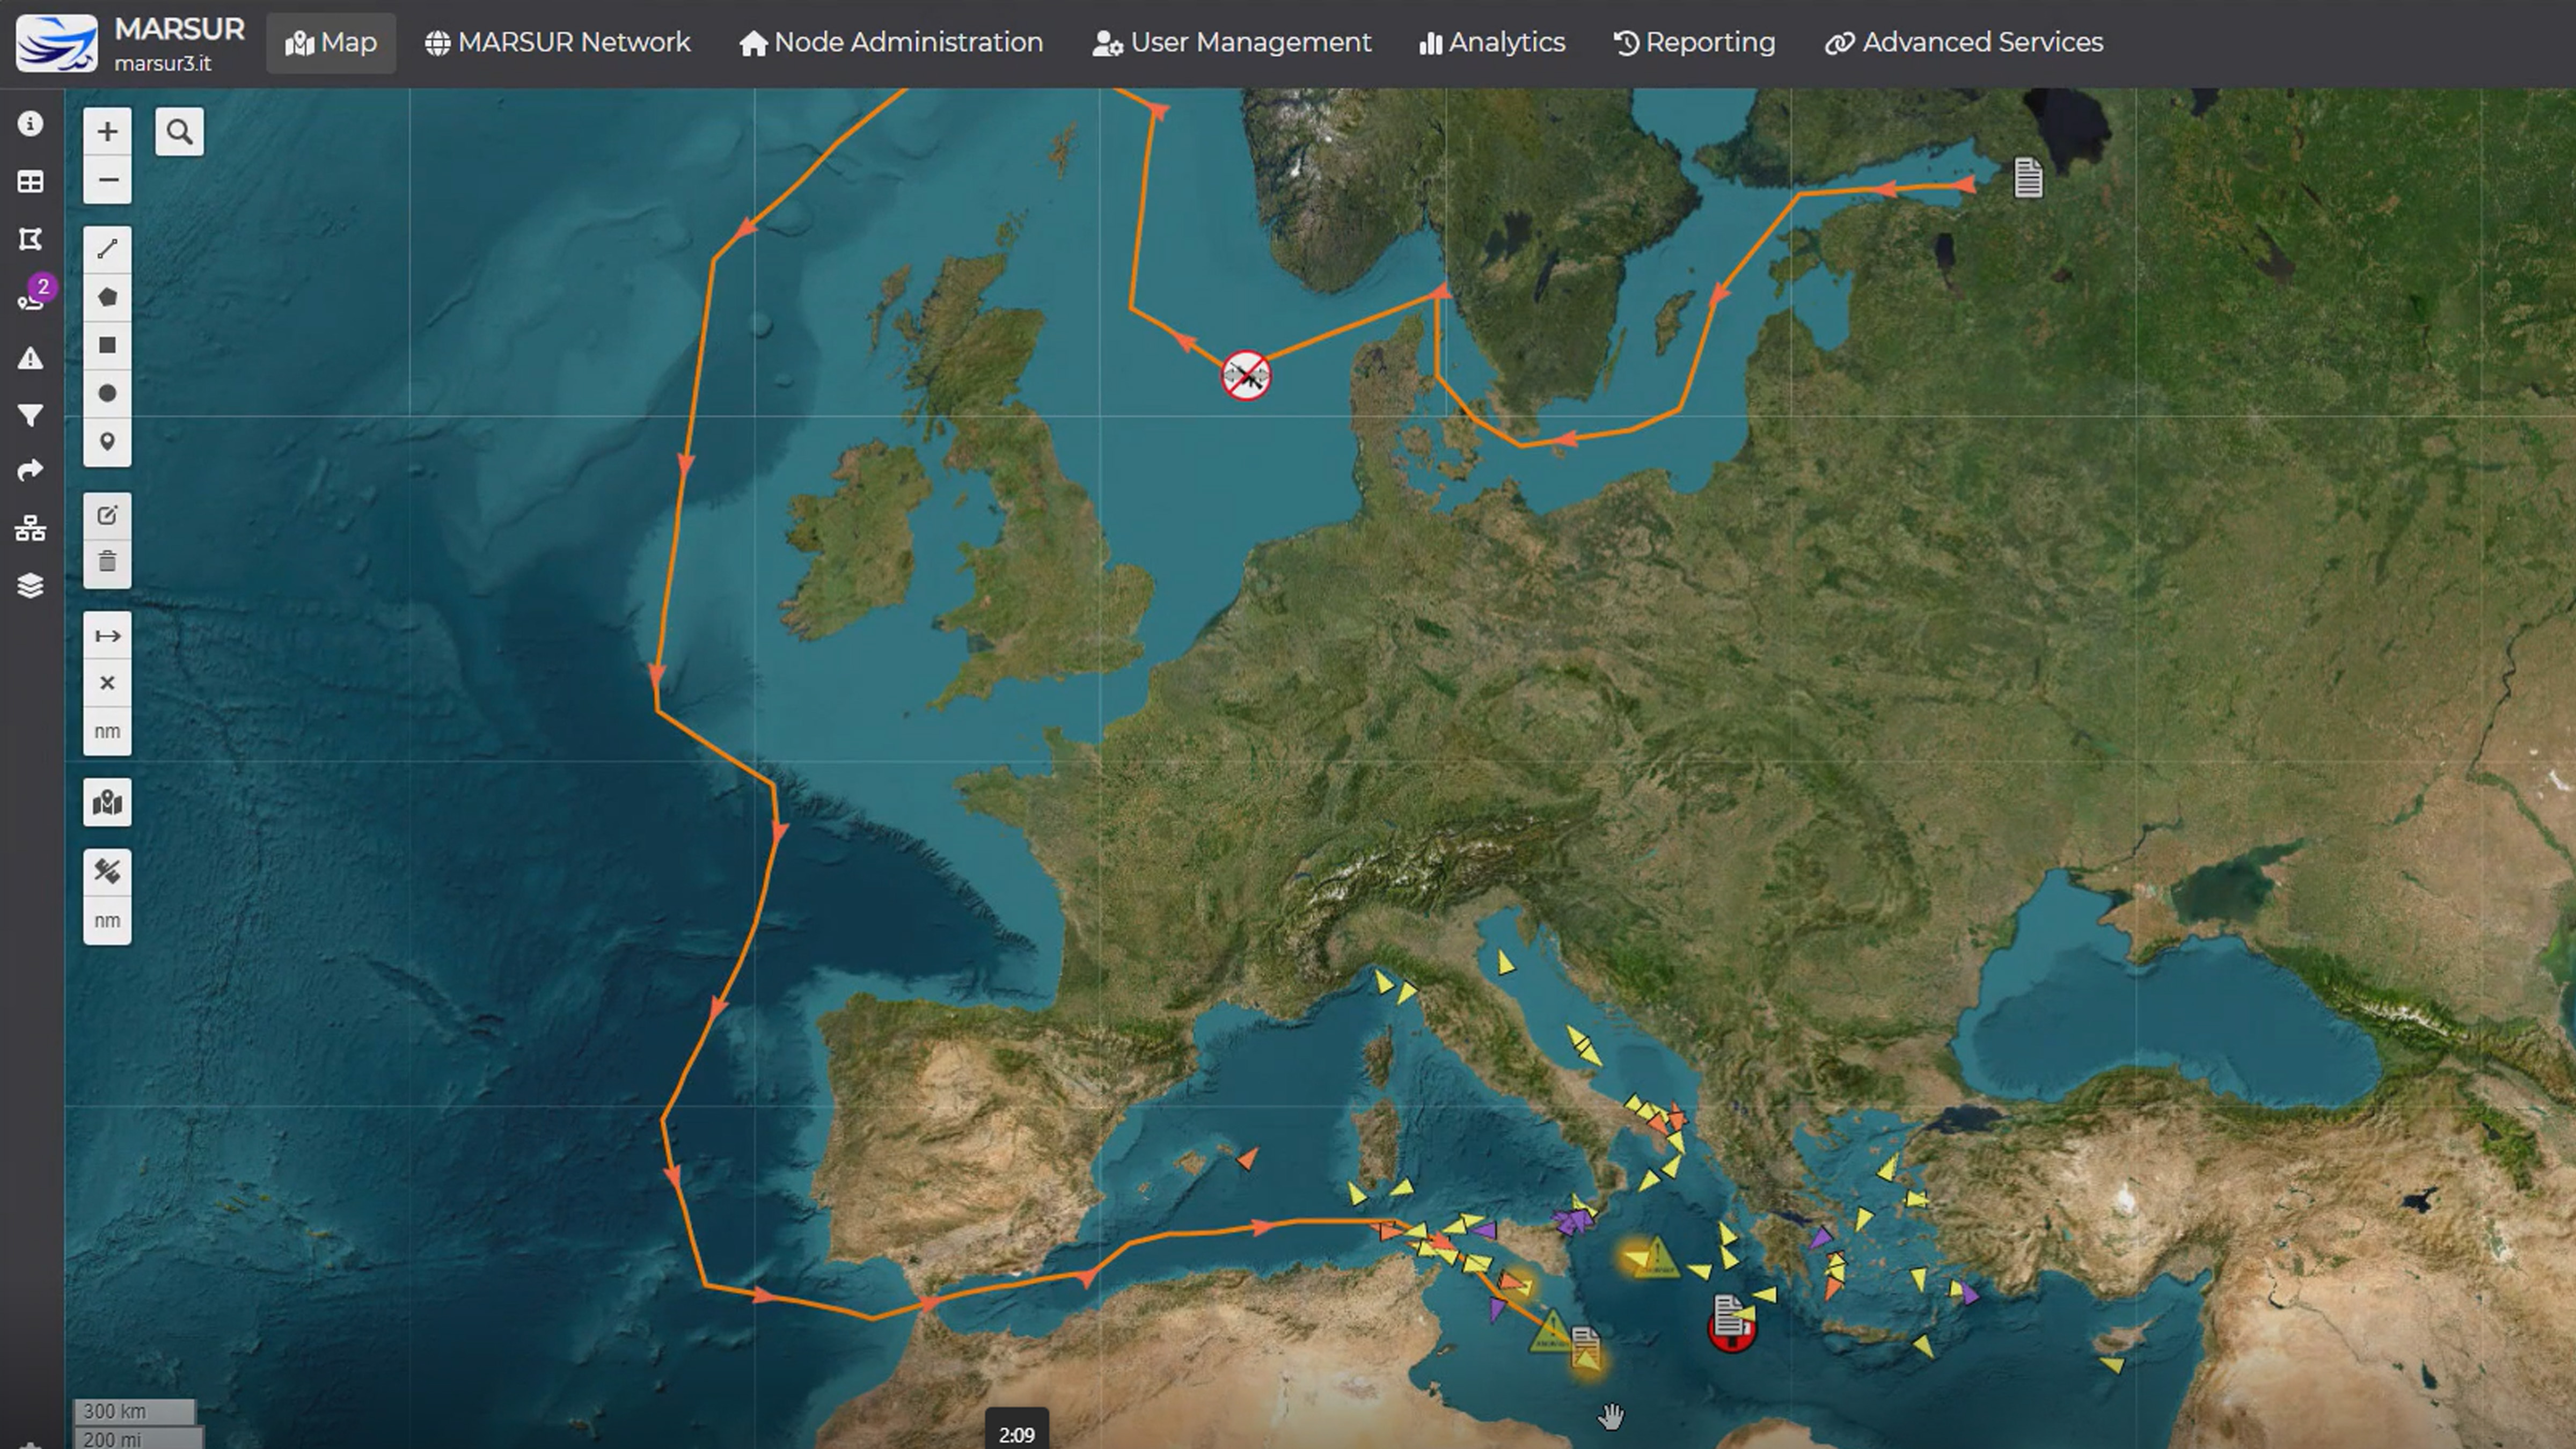This screenshot has width=2576, height=1449.
Task: Click the Advanced Services link
Action: tap(1963, 42)
